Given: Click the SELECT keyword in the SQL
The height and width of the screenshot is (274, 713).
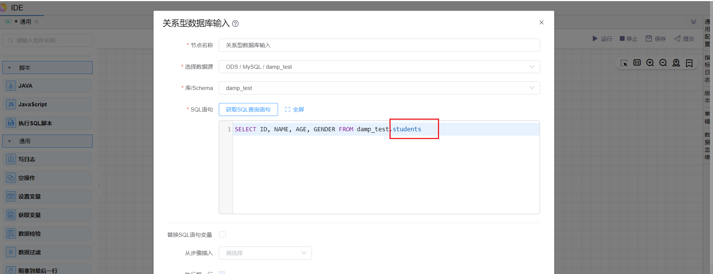Looking at the screenshot, I should click(x=246, y=129).
